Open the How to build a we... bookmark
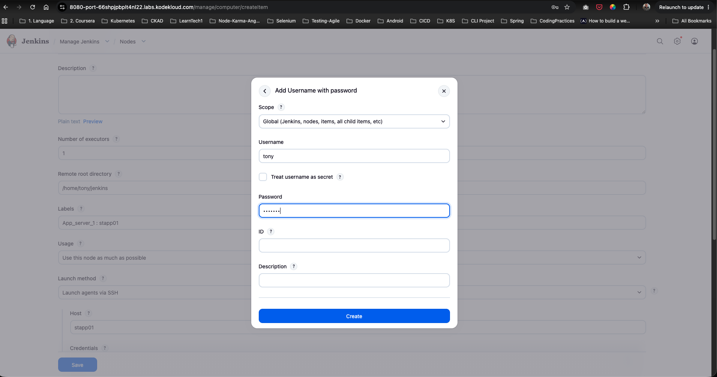Image resolution: width=717 pixels, height=377 pixels. tap(605, 21)
